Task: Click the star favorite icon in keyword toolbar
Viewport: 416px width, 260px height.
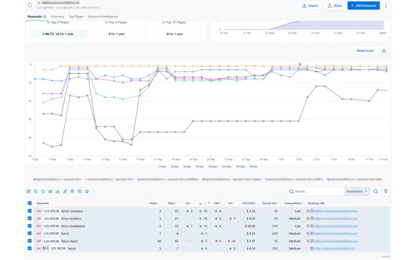Action: tap(87, 191)
